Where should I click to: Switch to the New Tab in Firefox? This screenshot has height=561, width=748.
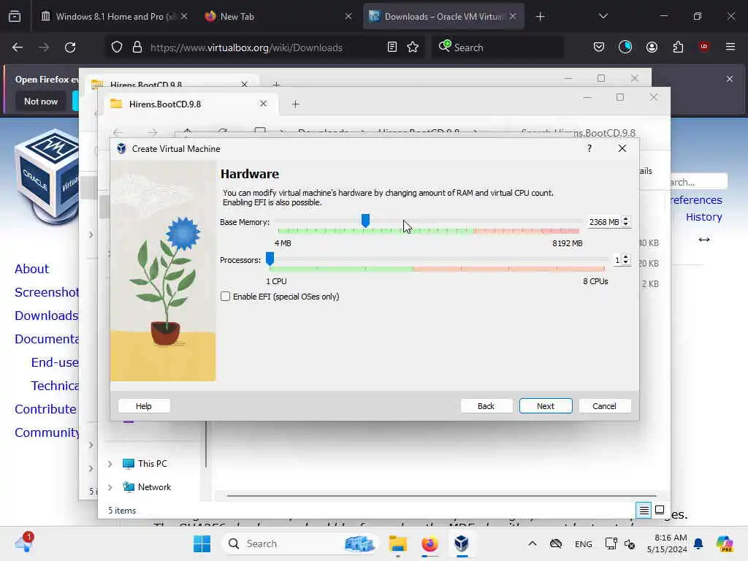(x=278, y=17)
